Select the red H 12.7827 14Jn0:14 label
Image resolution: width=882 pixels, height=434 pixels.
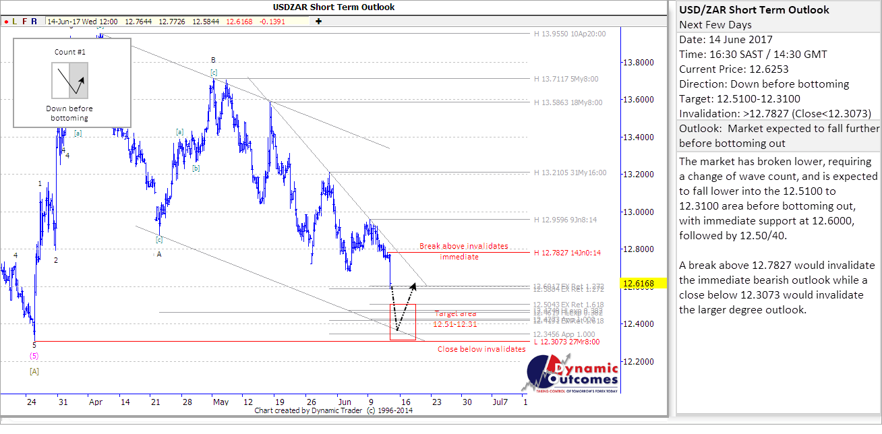click(x=568, y=253)
